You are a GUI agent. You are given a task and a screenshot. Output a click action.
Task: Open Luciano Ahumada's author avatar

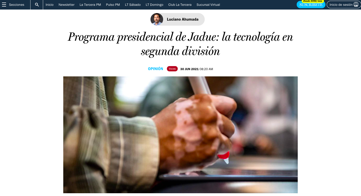157,19
